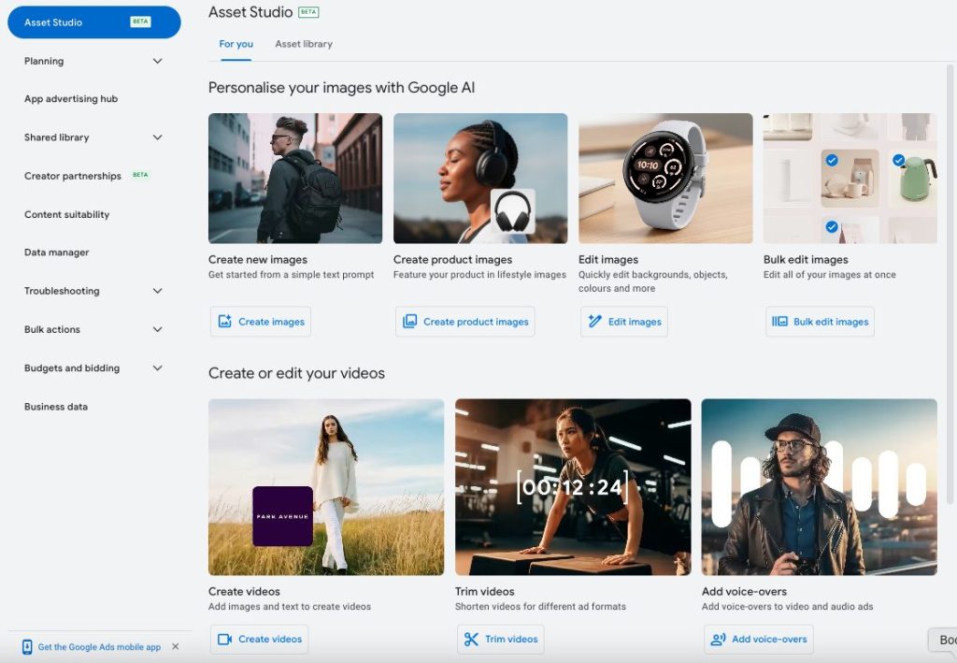
Task: Dismiss the Google Ads mobile app banner
Action: tap(175, 646)
